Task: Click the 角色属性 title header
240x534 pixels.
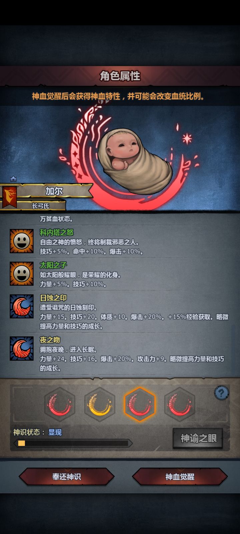Action: (x=120, y=76)
